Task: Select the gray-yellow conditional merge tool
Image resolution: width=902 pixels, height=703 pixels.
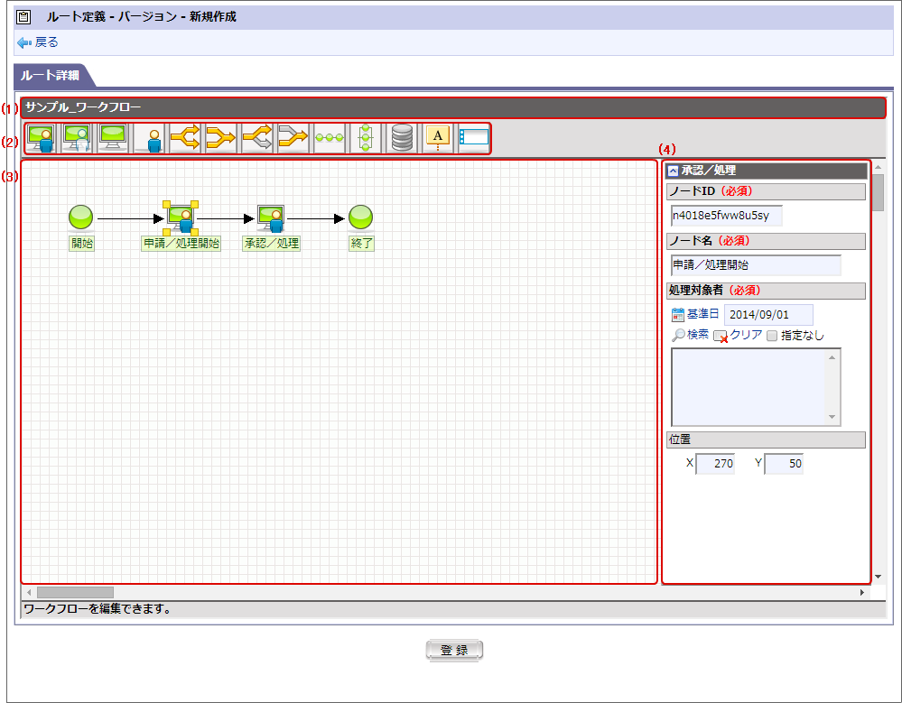Action: coord(293,139)
